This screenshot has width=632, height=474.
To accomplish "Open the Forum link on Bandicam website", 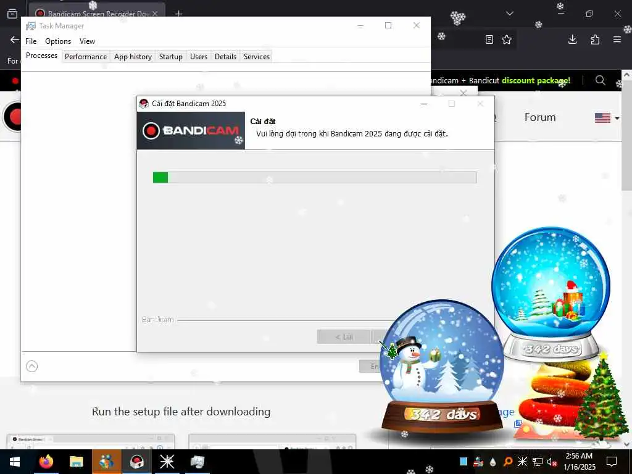I will click(x=539, y=117).
